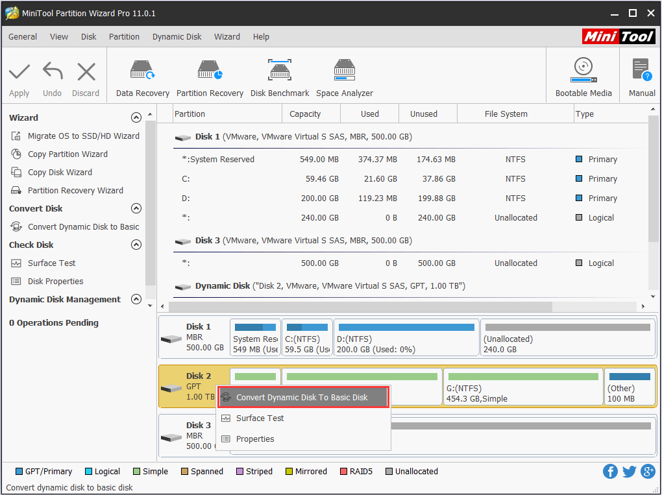This screenshot has height=495, width=662.
Task: Click the Copy Disk Wizard icon
Action: click(x=16, y=172)
